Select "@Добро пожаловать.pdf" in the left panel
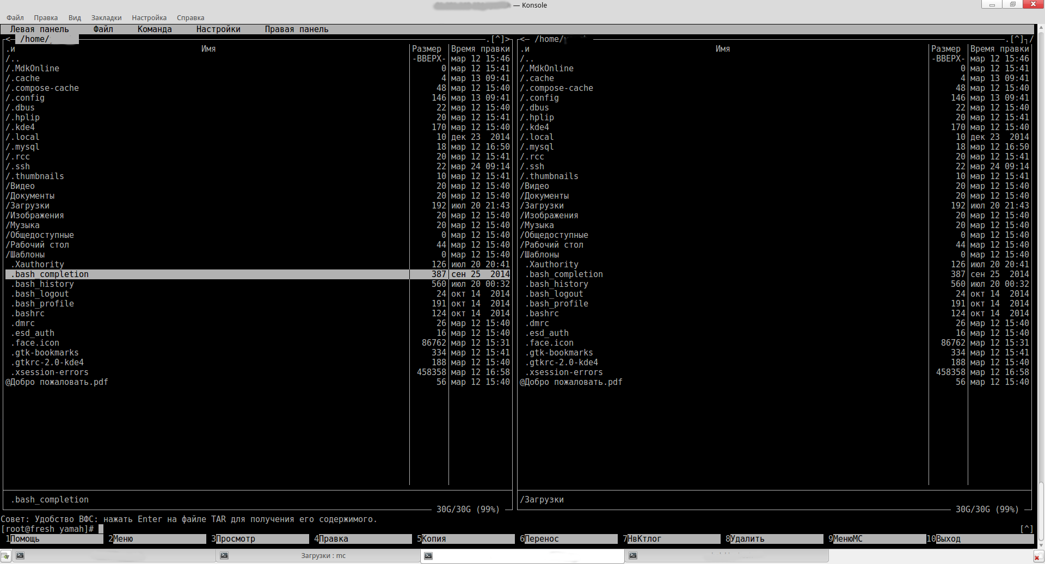The width and height of the screenshot is (1045, 564). coord(257,382)
